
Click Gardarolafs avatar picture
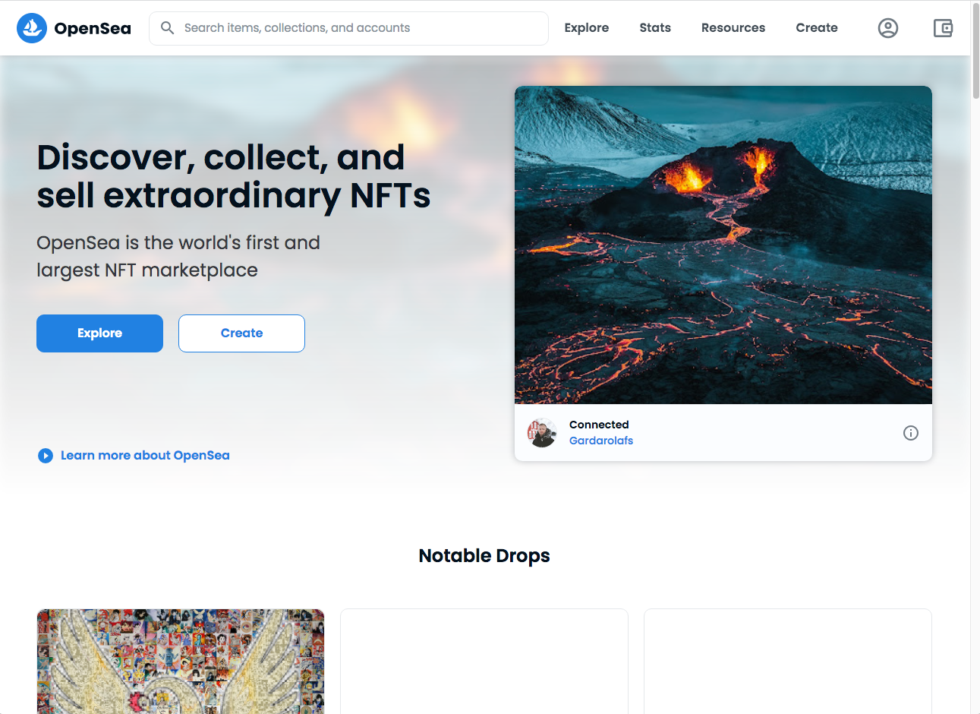click(542, 433)
